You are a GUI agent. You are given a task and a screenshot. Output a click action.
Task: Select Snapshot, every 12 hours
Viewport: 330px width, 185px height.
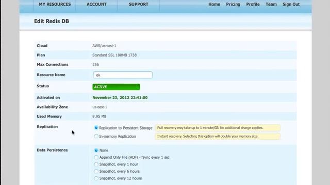pyautogui.click(x=96, y=178)
